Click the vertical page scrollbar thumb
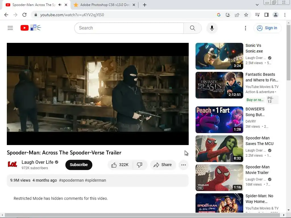291x218 pixels. [288, 53]
